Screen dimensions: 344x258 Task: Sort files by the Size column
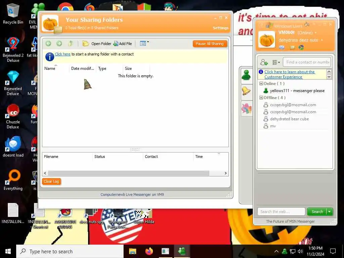(136, 69)
